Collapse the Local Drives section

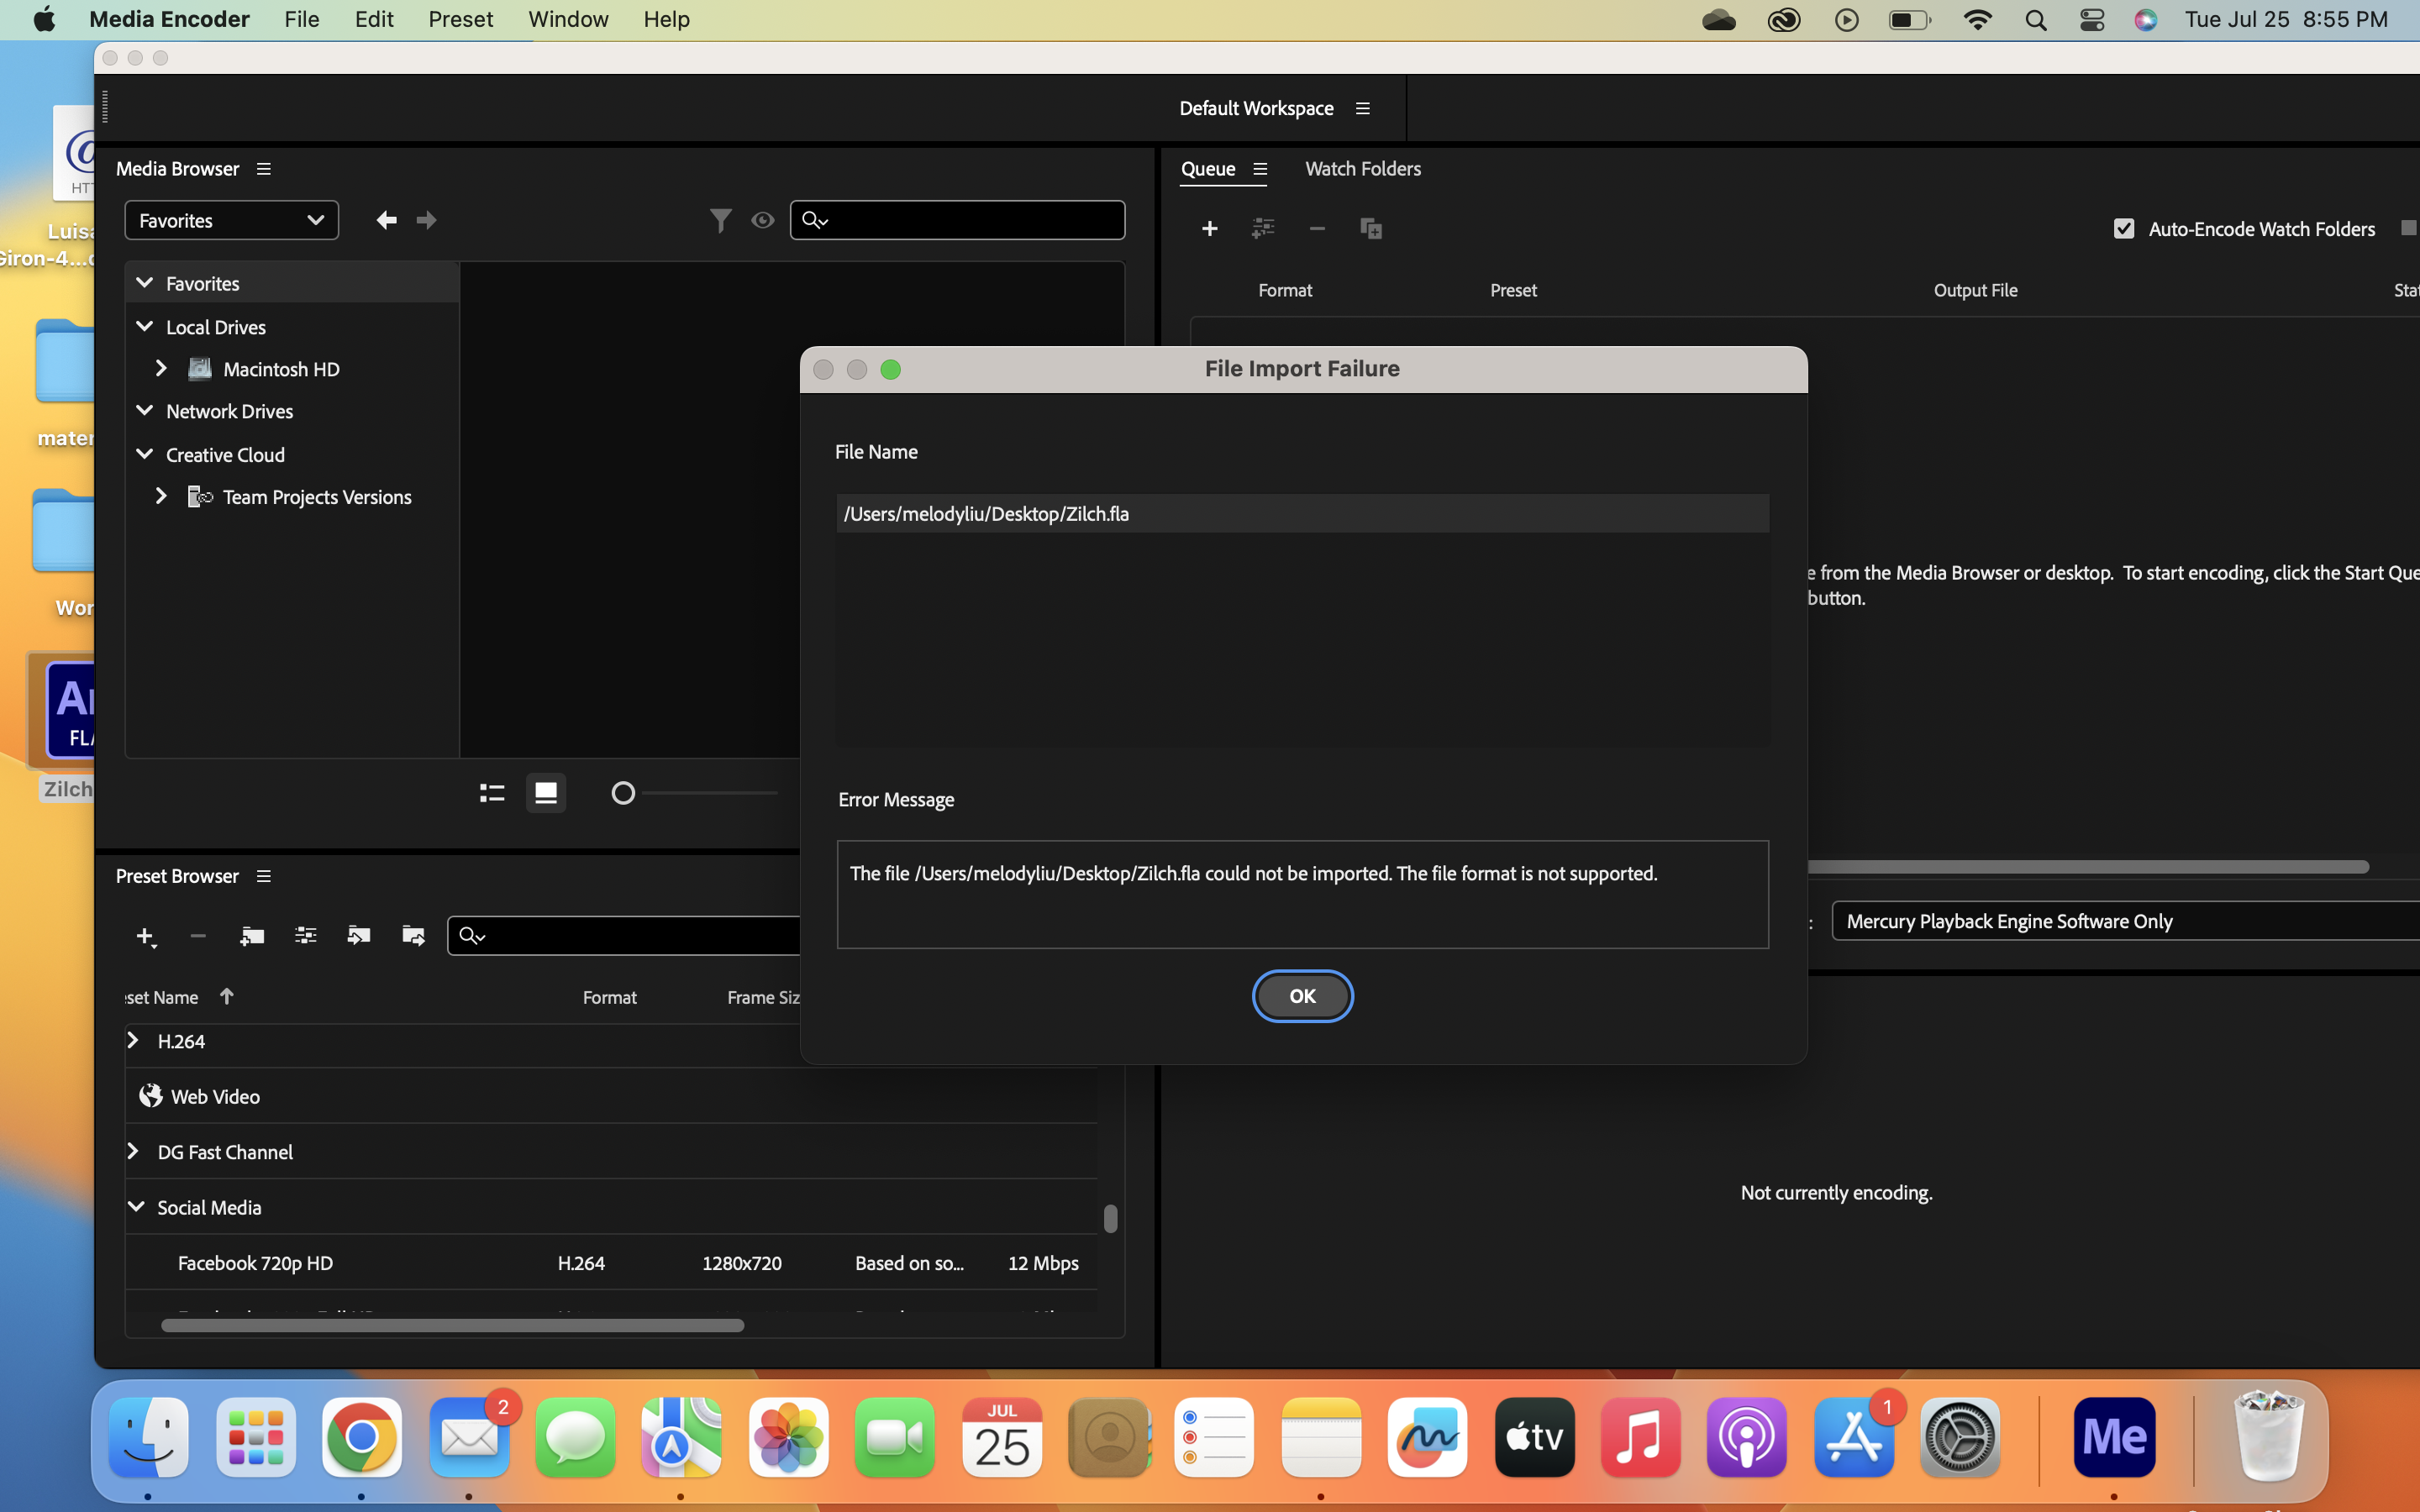145,327
